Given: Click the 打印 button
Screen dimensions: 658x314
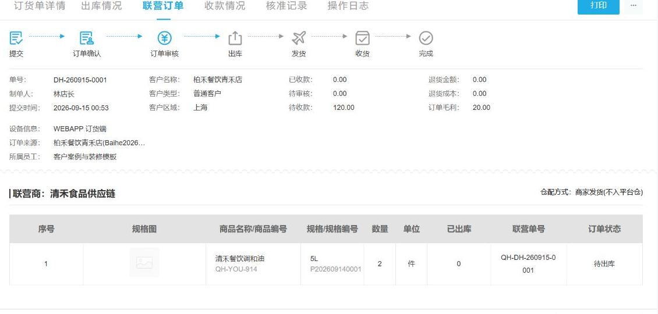Looking at the screenshot, I should [x=599, y=6].
